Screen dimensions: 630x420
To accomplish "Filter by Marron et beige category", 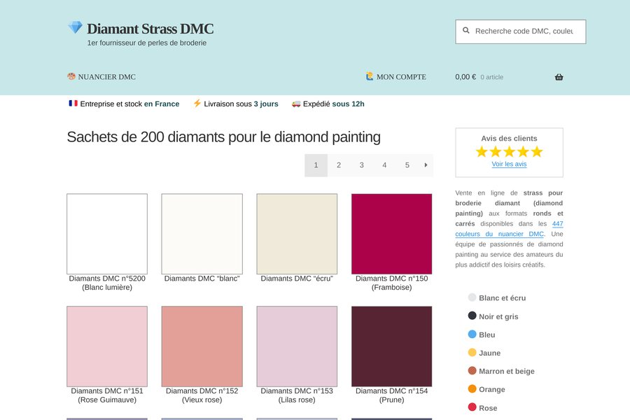I will pyautogui.click(x=507, y=372).
